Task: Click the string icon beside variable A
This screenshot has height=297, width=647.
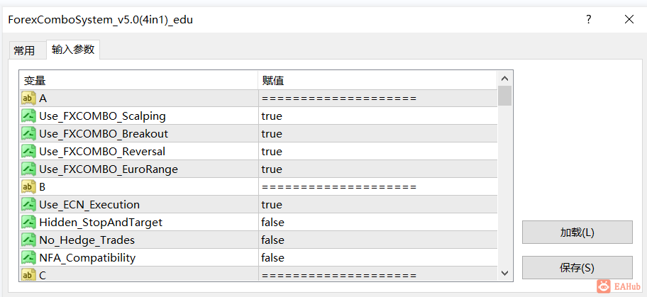Action: point(28,99)
